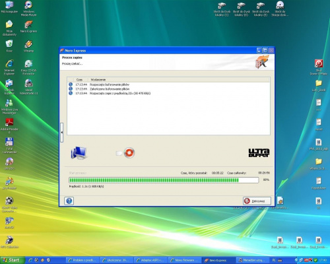Open Outlook Express desktop shortcut
Viewport: 330px width, 264px height.
(x=9, y=87)
